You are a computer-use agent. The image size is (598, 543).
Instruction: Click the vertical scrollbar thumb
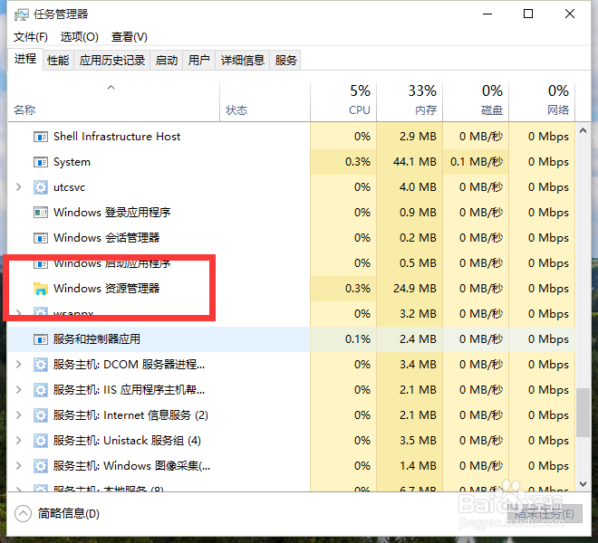click(x=583, y=413)
